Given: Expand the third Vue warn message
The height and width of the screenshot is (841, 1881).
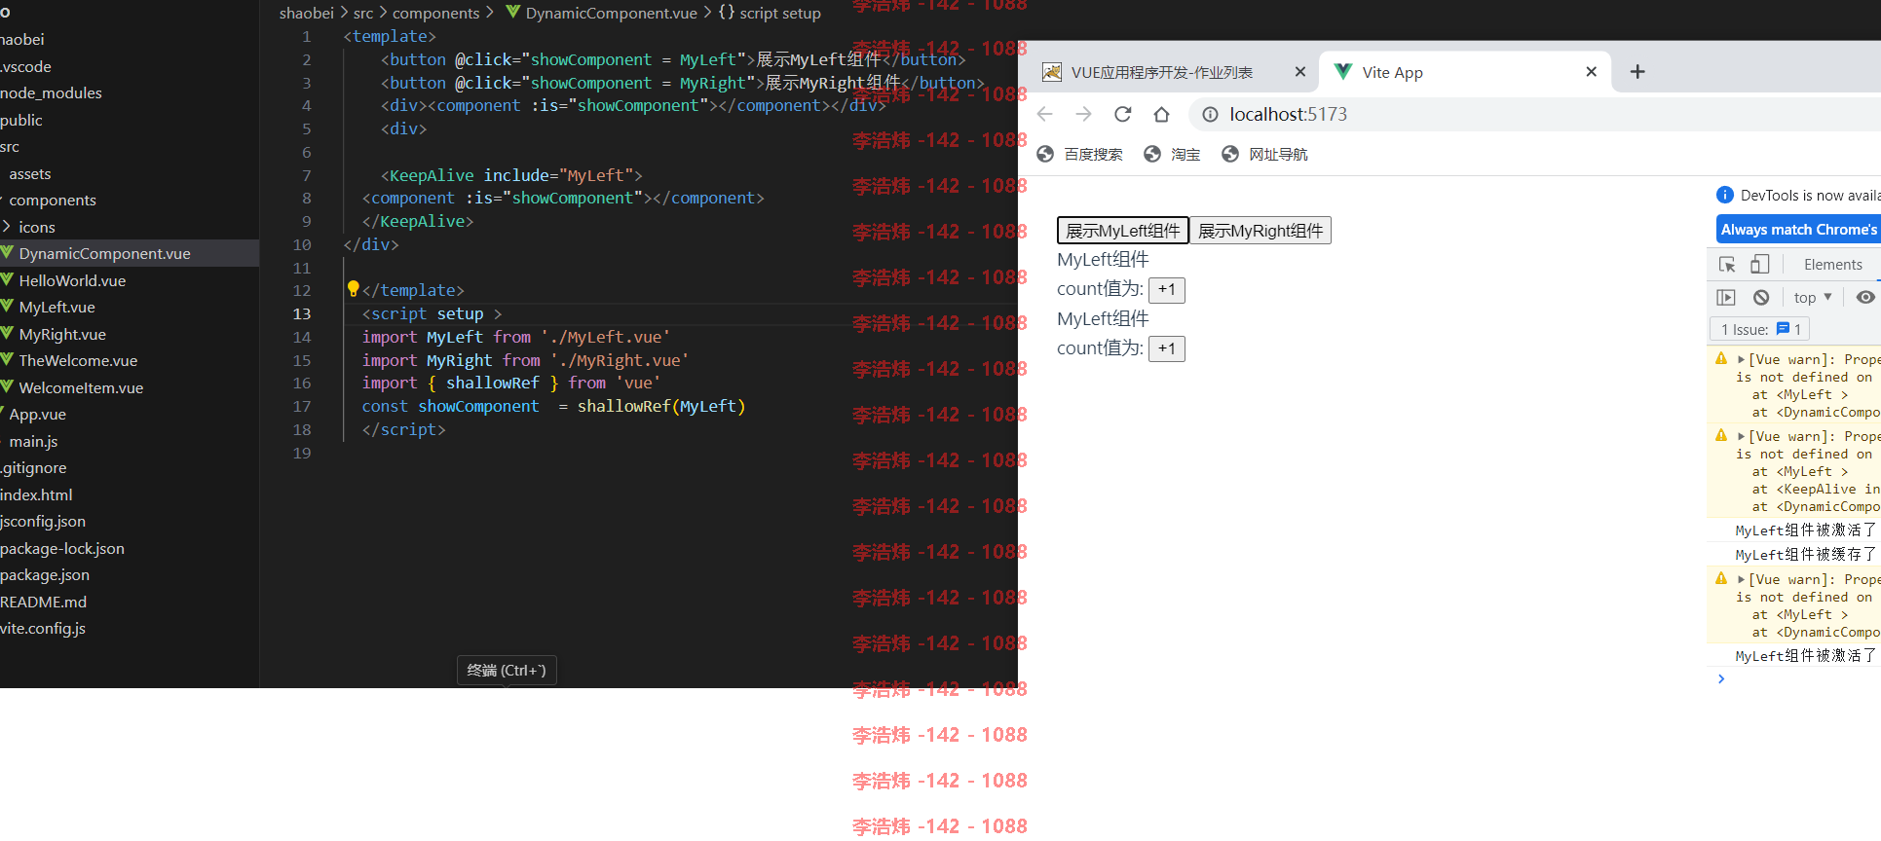Looking at the screenshot, I should (1741, 579).
